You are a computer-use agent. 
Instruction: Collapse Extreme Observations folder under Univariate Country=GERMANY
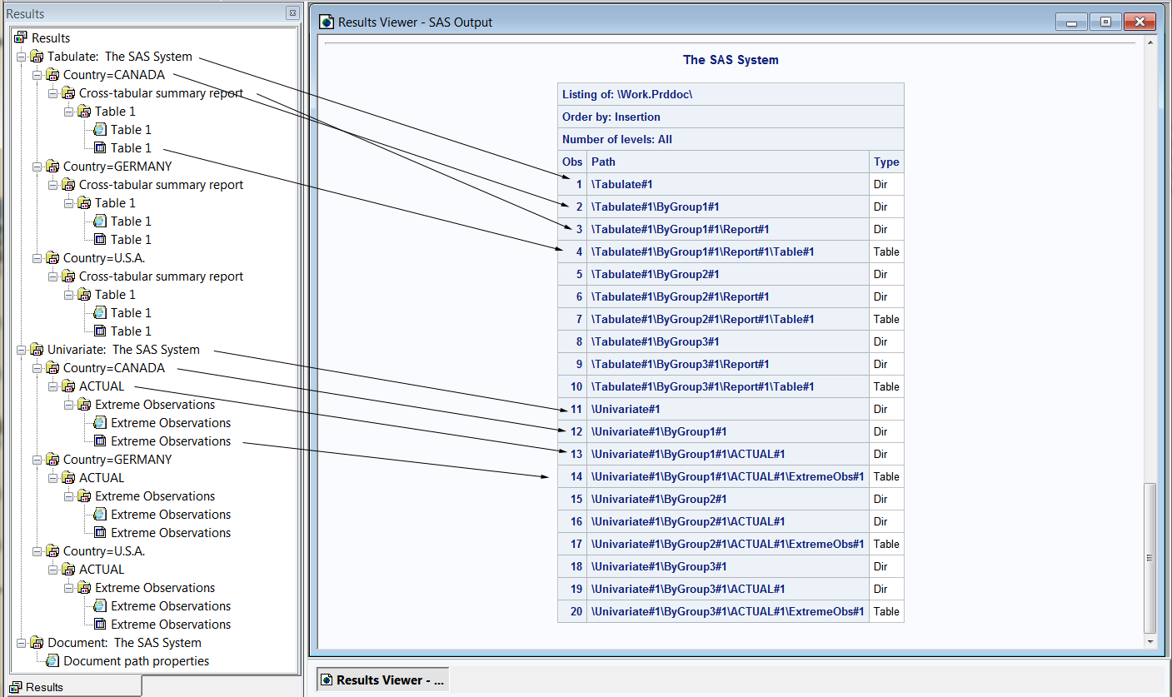68,496
